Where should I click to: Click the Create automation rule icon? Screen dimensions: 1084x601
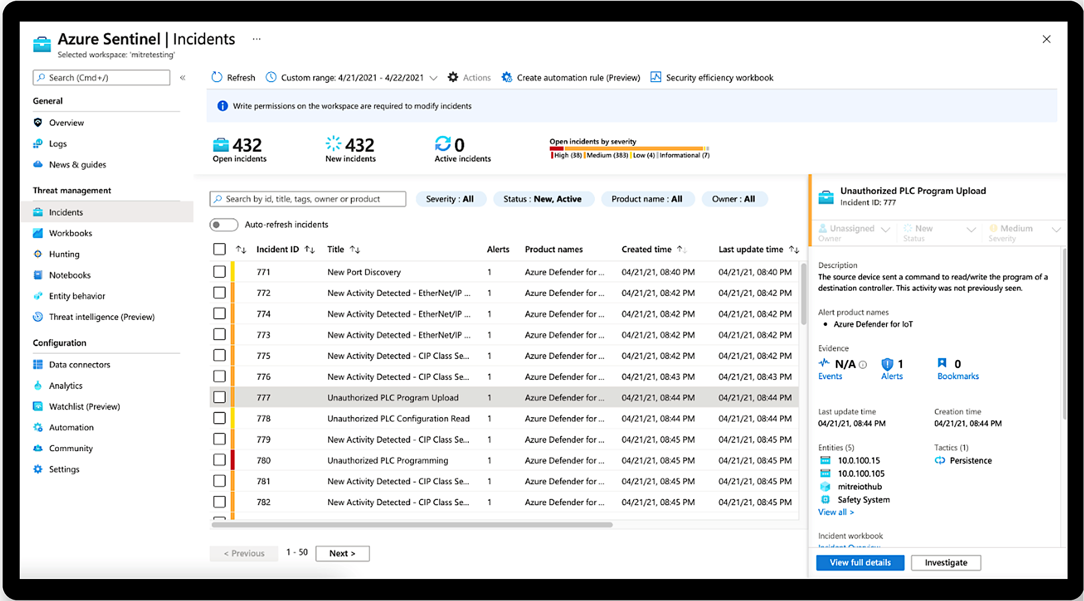pyautogui.click(x=506, y=77)
